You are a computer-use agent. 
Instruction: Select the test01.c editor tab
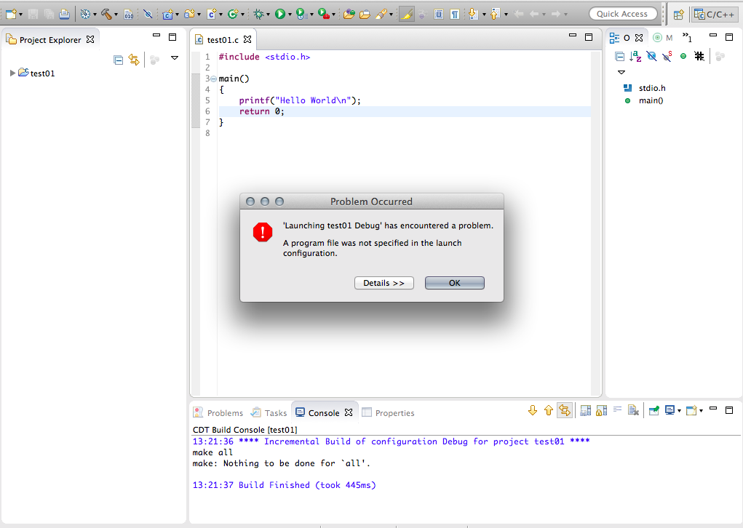pos(222,40)
